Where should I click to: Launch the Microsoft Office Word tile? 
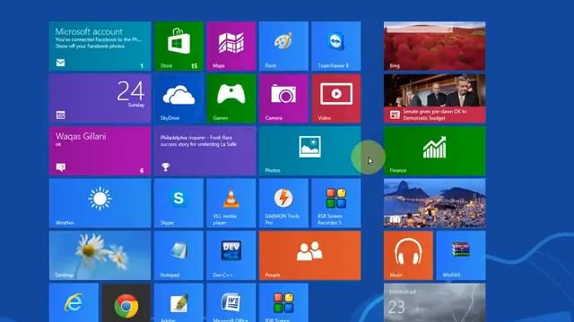click(231, 302)
